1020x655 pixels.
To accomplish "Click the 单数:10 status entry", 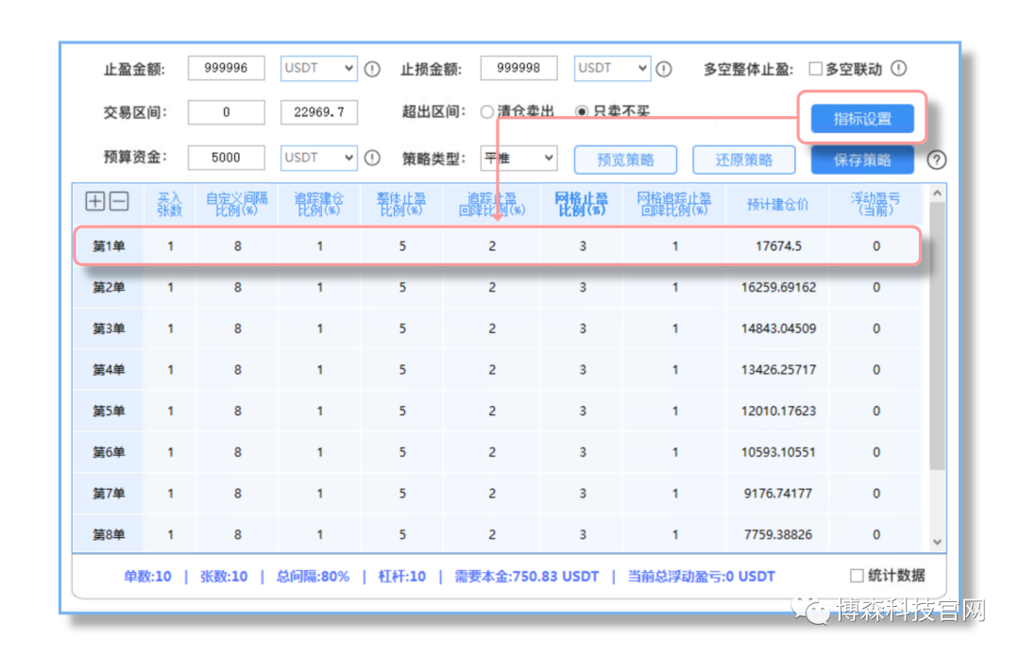I will coord(147,577).
